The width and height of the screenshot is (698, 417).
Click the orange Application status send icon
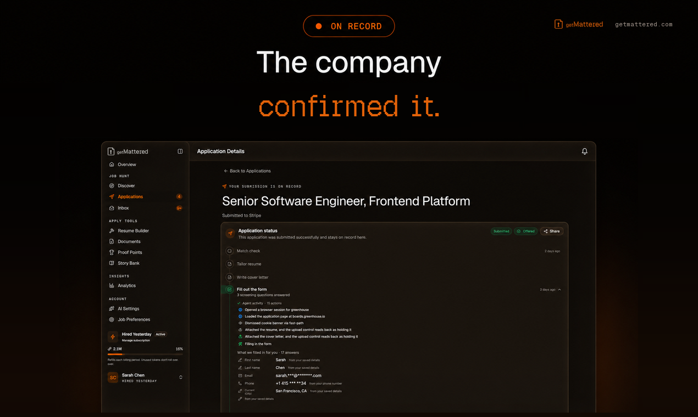click(x=230, y=233)
